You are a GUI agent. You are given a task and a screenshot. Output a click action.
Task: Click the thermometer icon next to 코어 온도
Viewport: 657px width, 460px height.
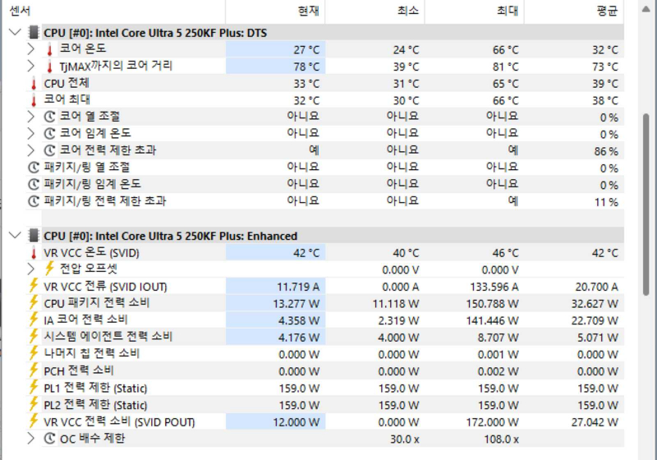(50, 49)
